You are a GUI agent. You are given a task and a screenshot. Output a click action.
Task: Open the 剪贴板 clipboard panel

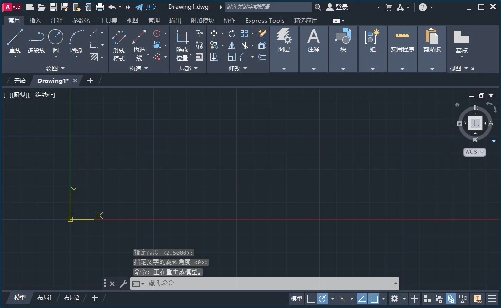pyautogui.click(x=432, y=49)
